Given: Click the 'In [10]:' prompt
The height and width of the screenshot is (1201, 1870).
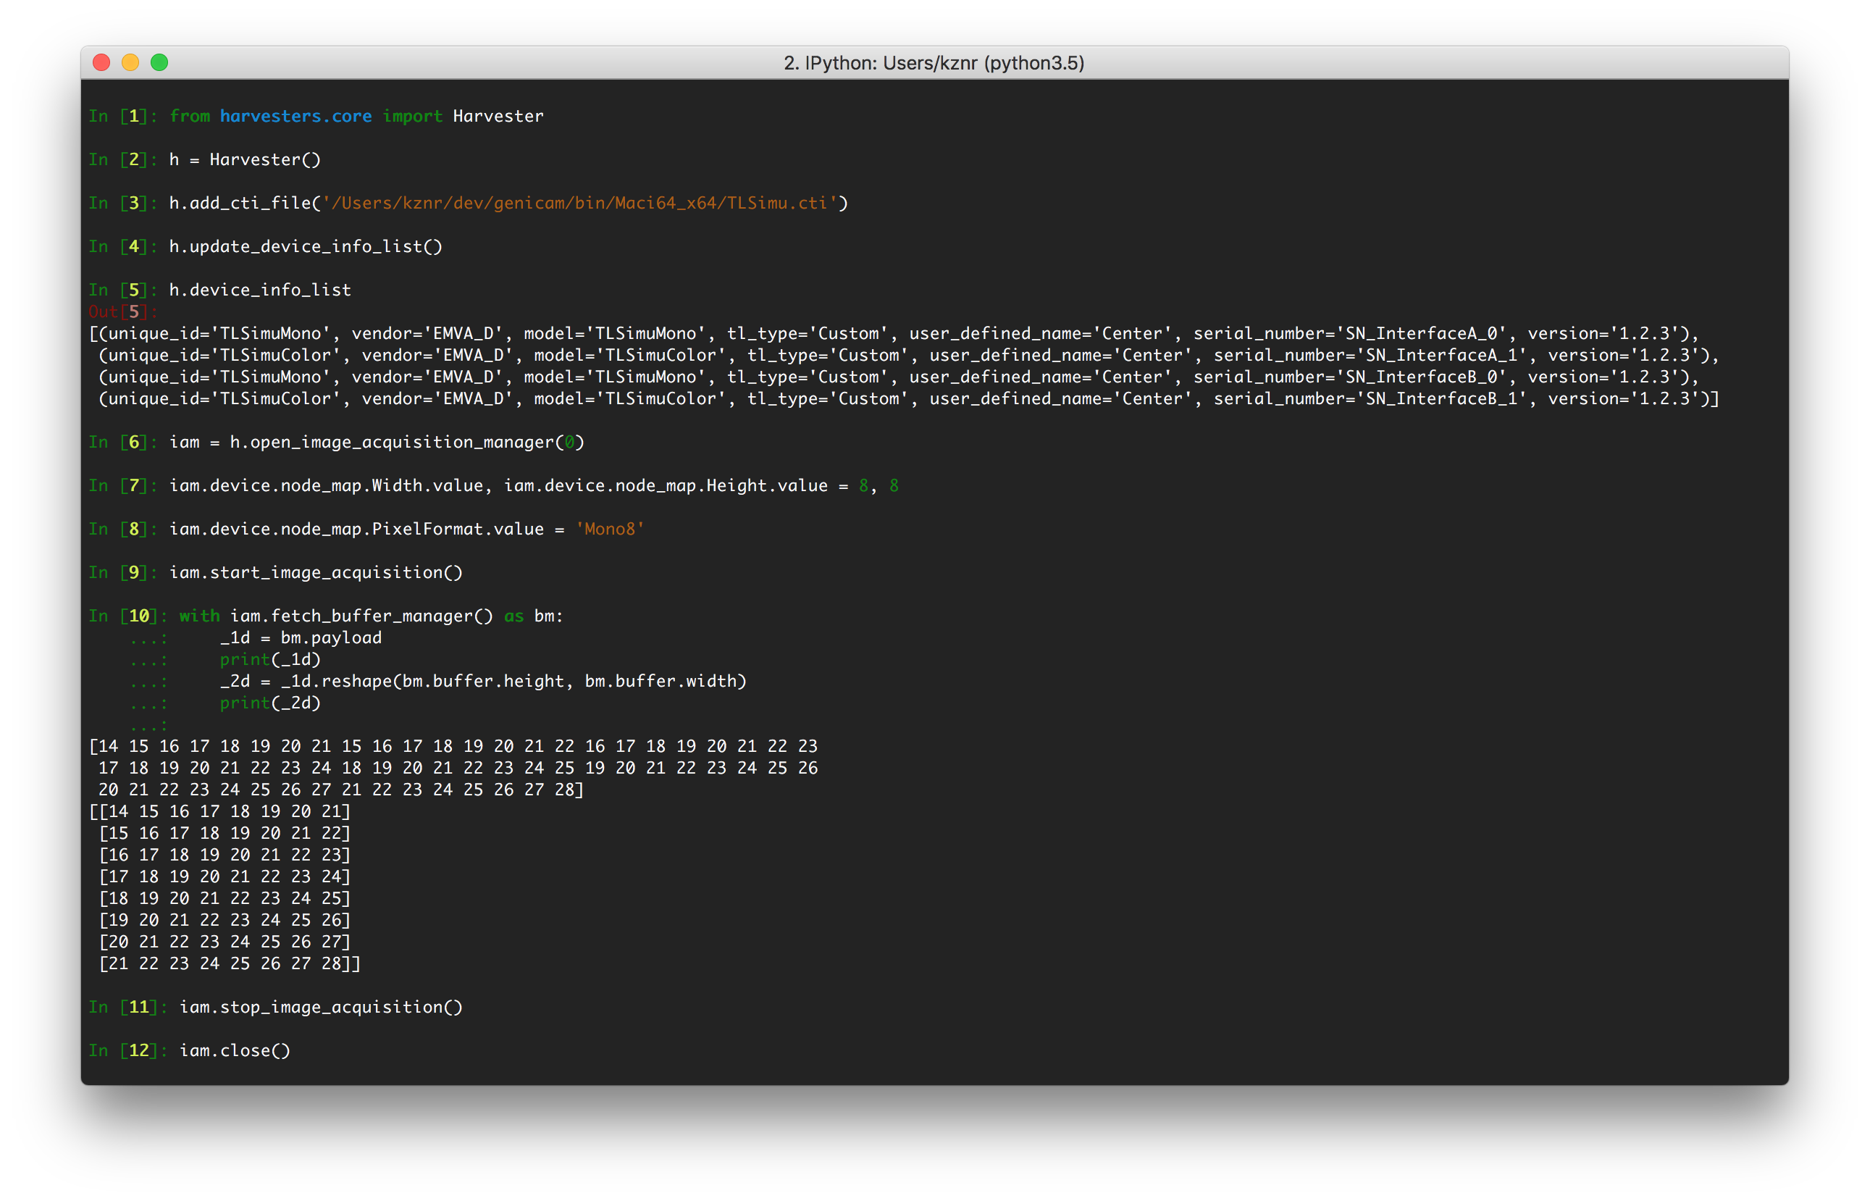Looking at the screenshot, I should point(128,616).
